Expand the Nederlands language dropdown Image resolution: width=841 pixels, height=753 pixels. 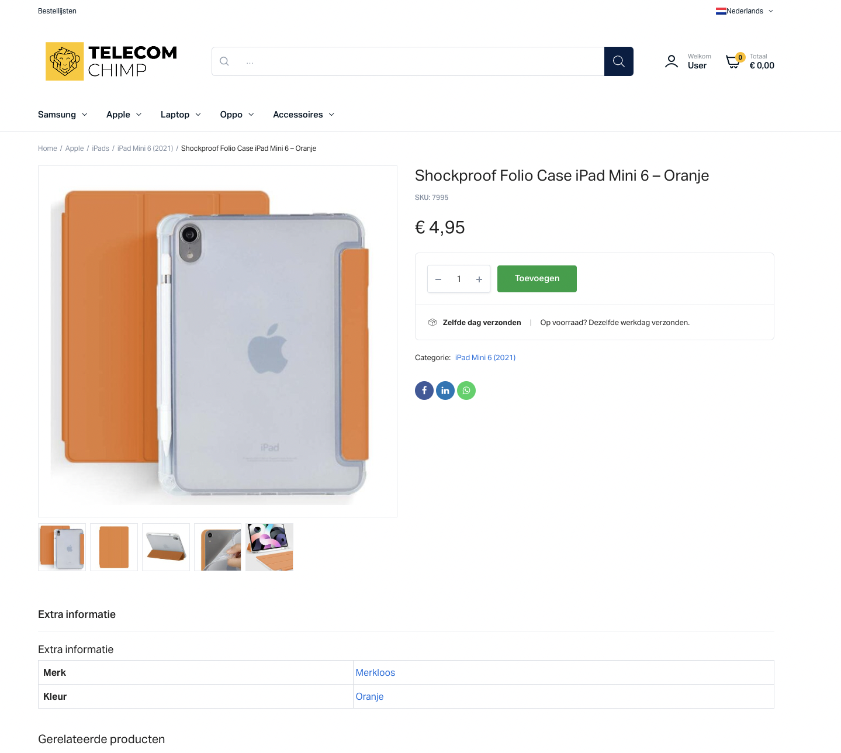745,11
